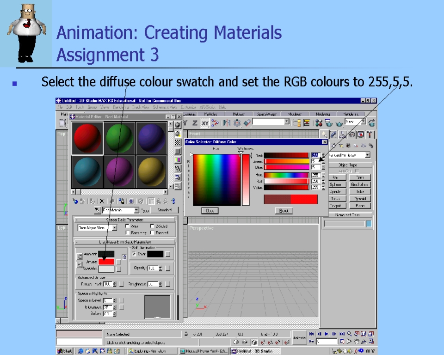Viewport: 444px width, 355px height.
Task: Click the Sphere primitive button
Action: coord(335,184)
